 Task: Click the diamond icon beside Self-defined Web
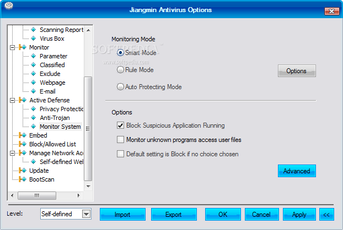point(34,161)
